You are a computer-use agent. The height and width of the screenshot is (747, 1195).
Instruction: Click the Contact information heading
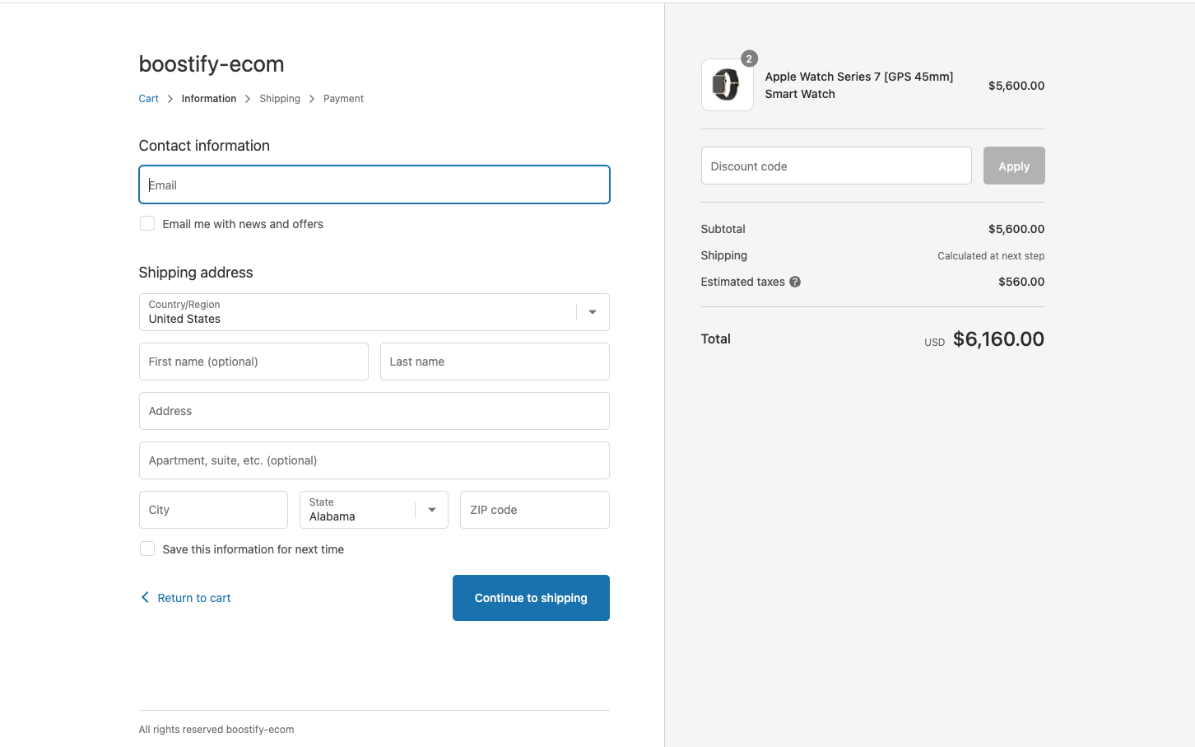pyautogui.click(x=204, y=146)
